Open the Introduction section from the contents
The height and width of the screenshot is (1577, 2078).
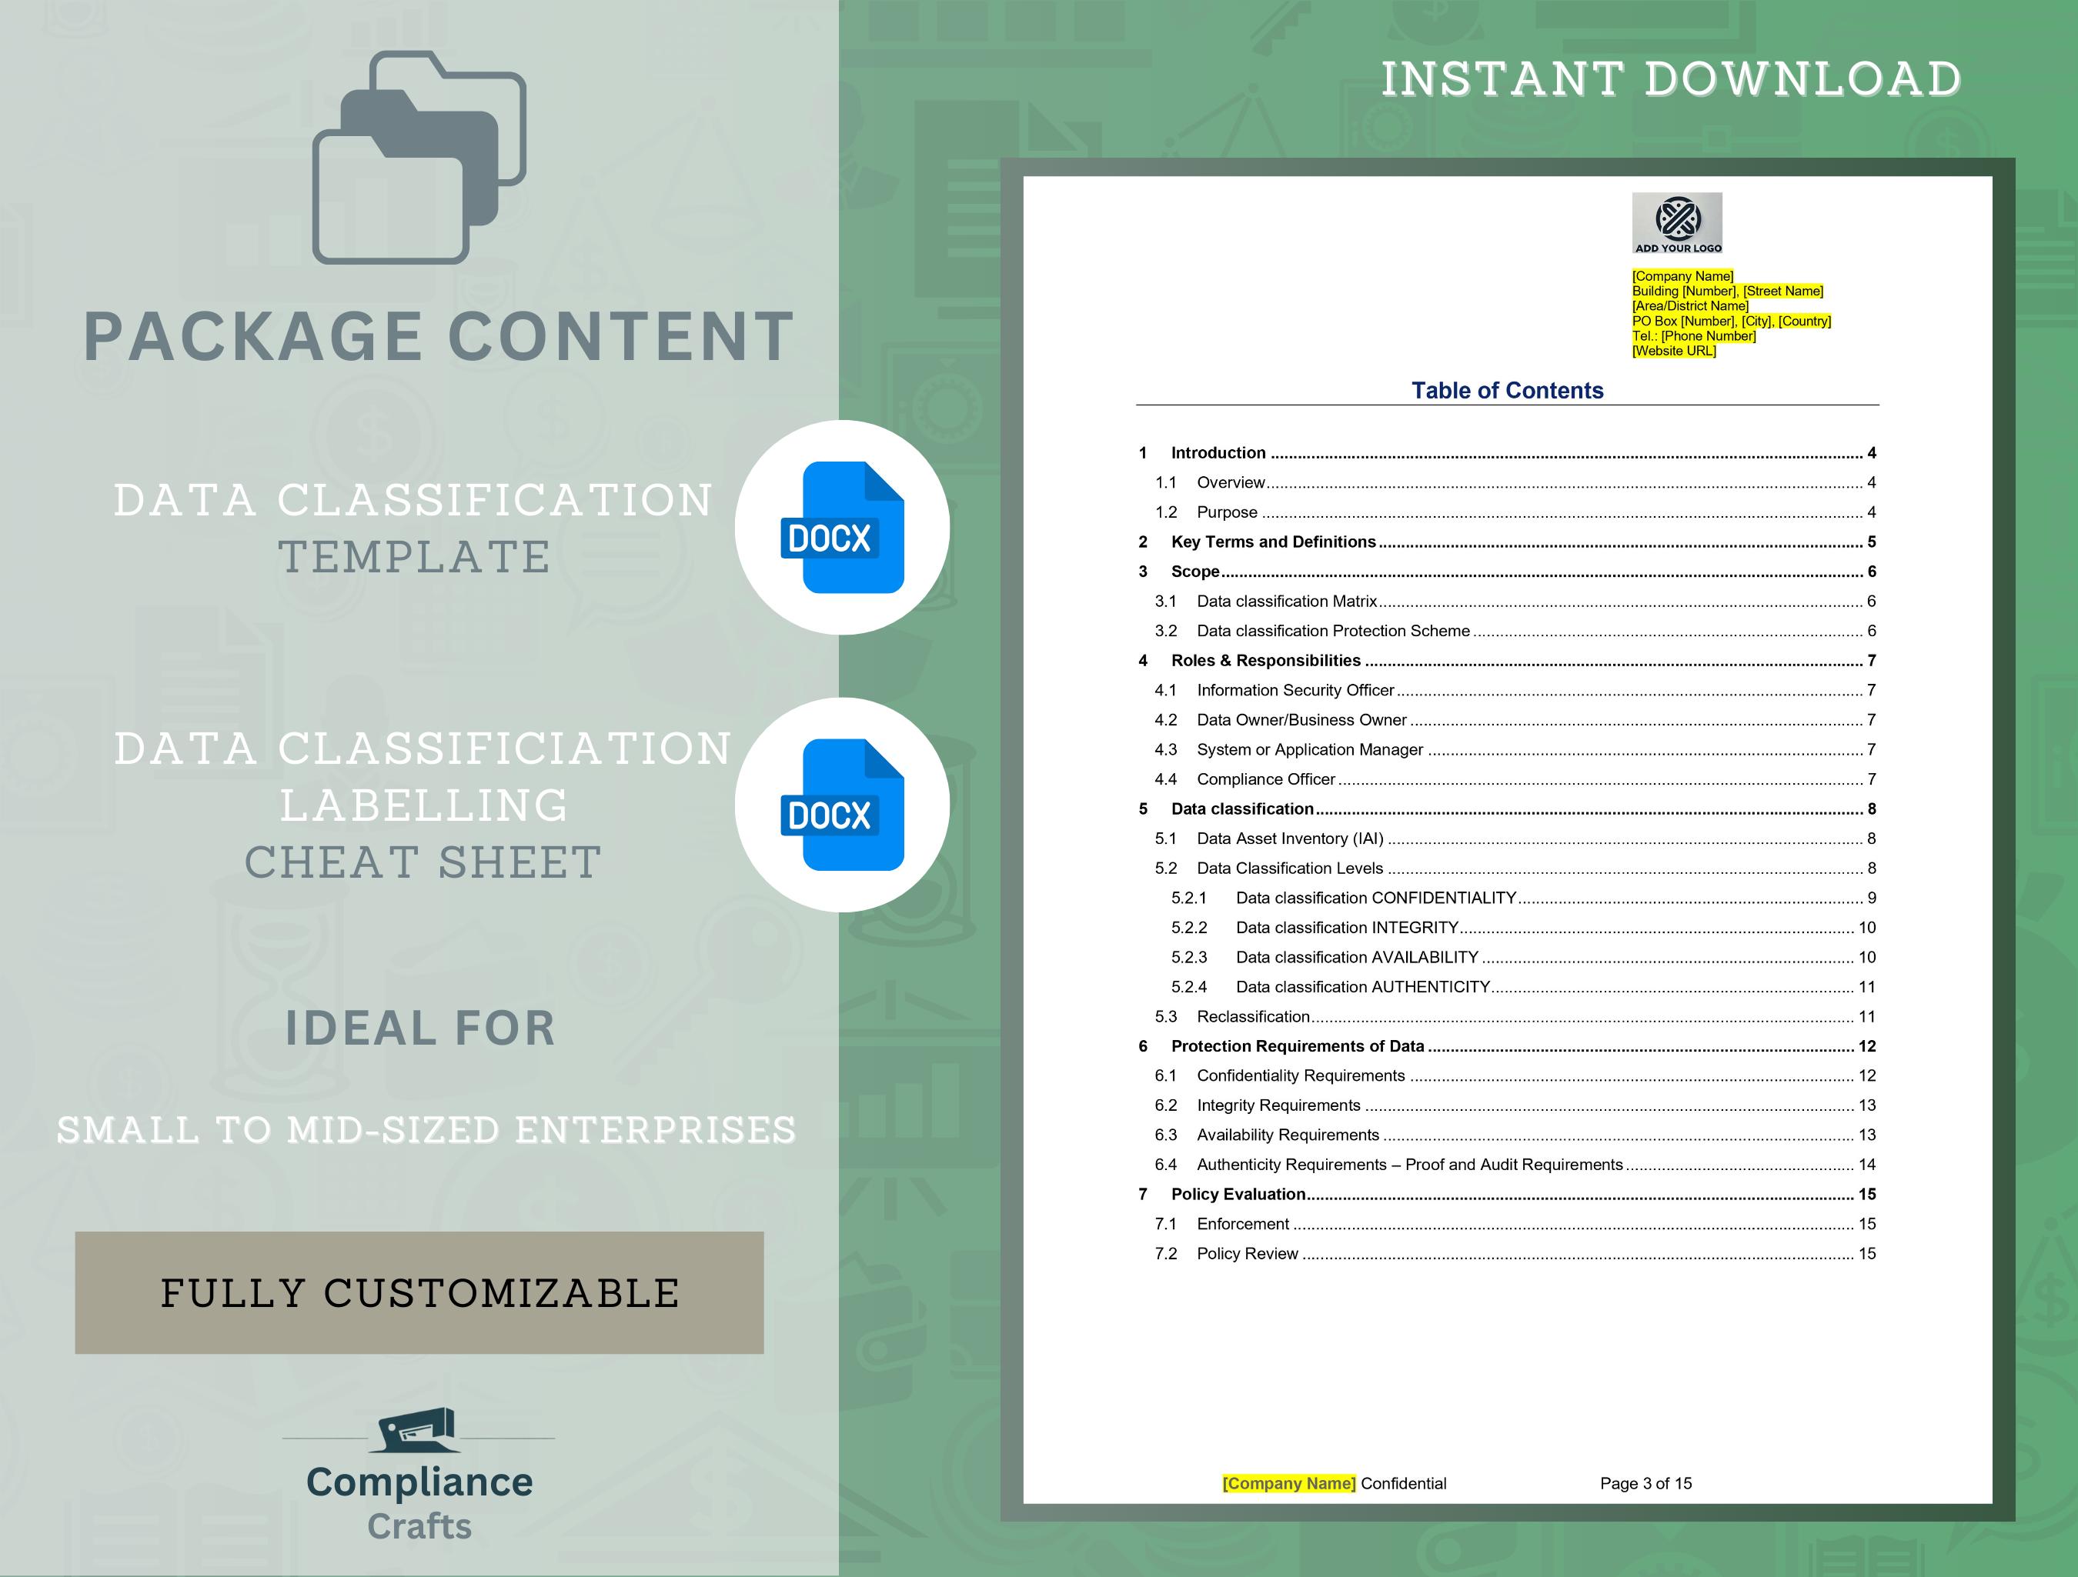coord(1218,453)
